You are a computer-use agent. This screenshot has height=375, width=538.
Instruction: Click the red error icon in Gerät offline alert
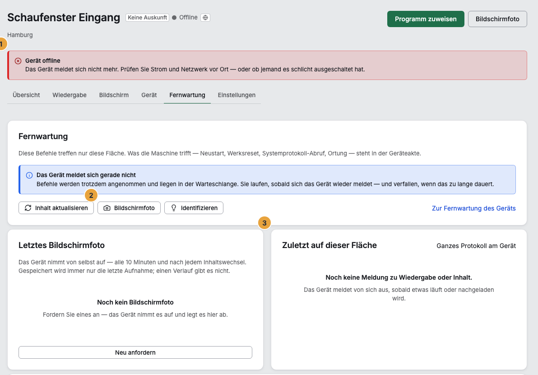(18, 61)
